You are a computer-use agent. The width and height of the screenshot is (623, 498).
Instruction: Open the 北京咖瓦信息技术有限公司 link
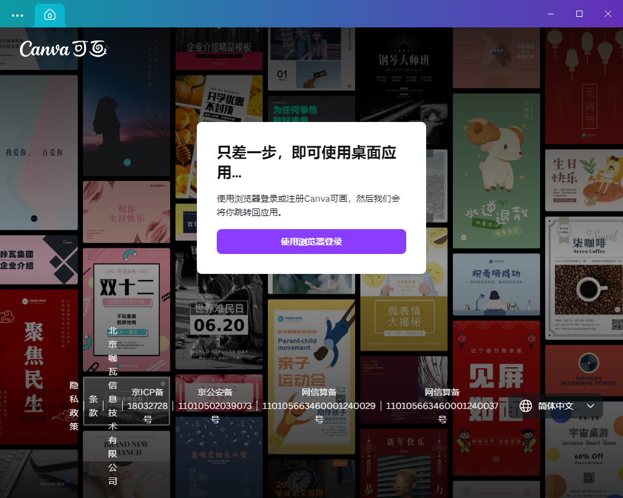tap(112, 406)
